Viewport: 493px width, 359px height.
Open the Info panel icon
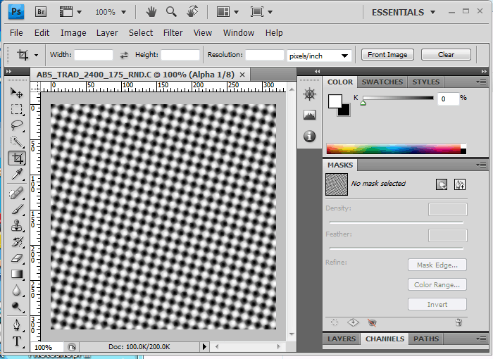[310, 136]
